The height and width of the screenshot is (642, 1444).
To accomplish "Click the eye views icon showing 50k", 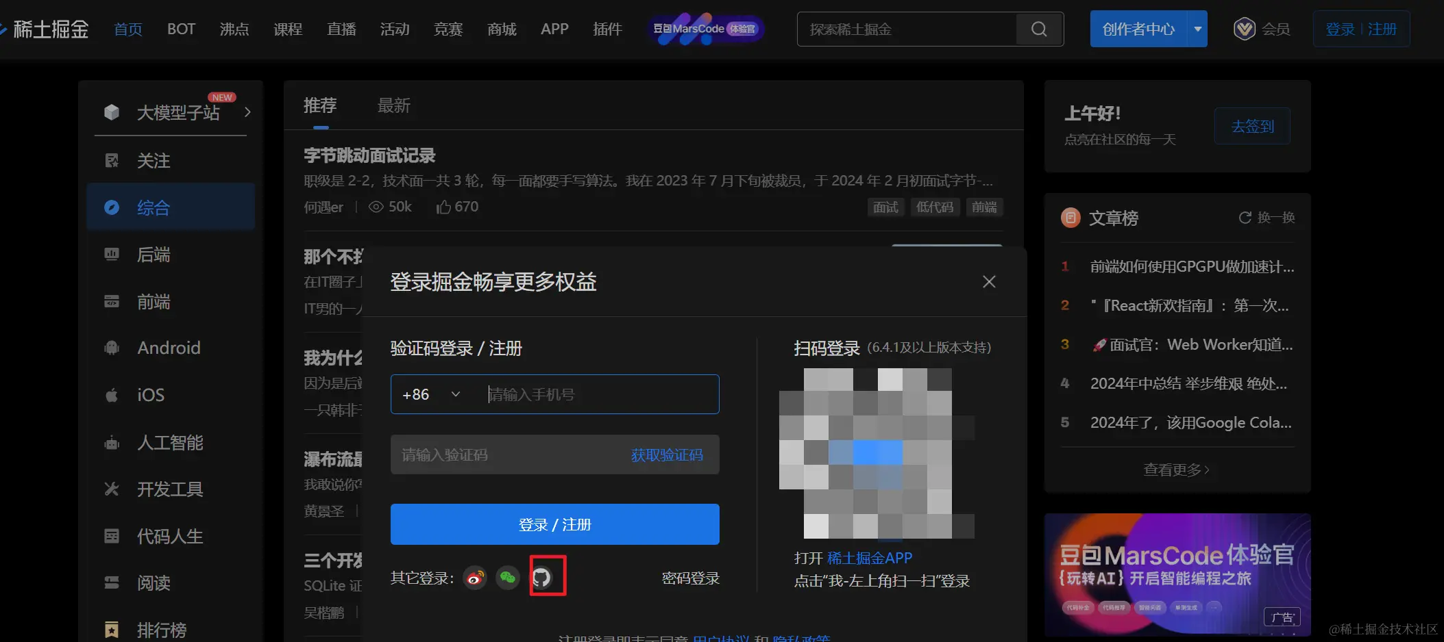I will 376,207.
